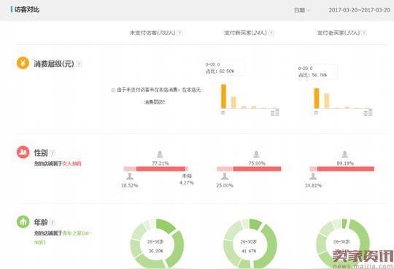Viewport: 394px width, 269px height.
Task: Click the male icon above 18.52%
Action: (x=130, y=176)
